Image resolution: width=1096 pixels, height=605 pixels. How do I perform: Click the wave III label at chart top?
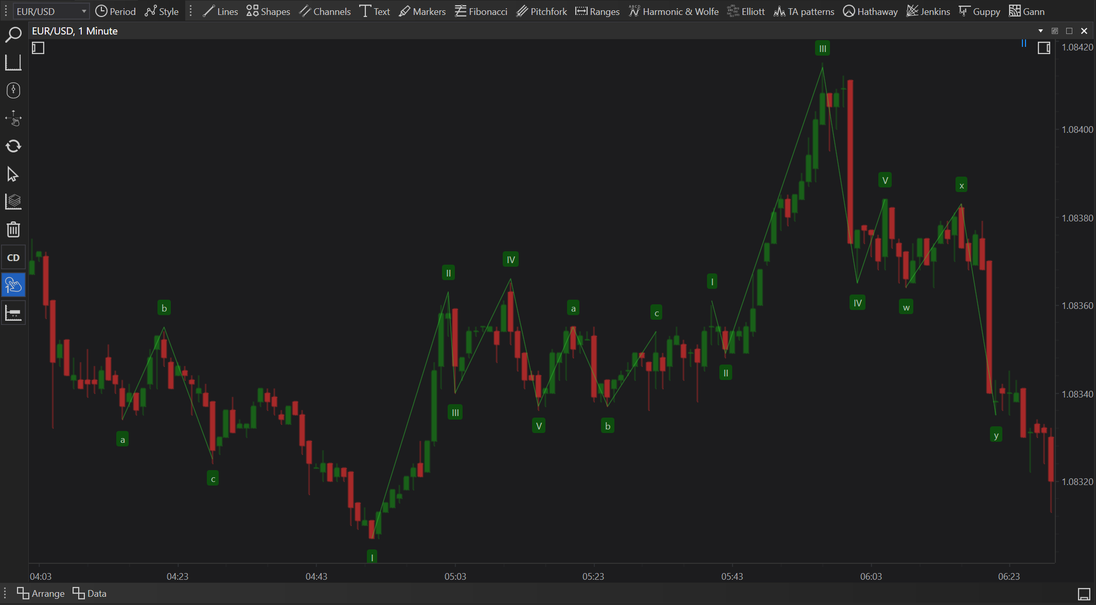[822, 49]
